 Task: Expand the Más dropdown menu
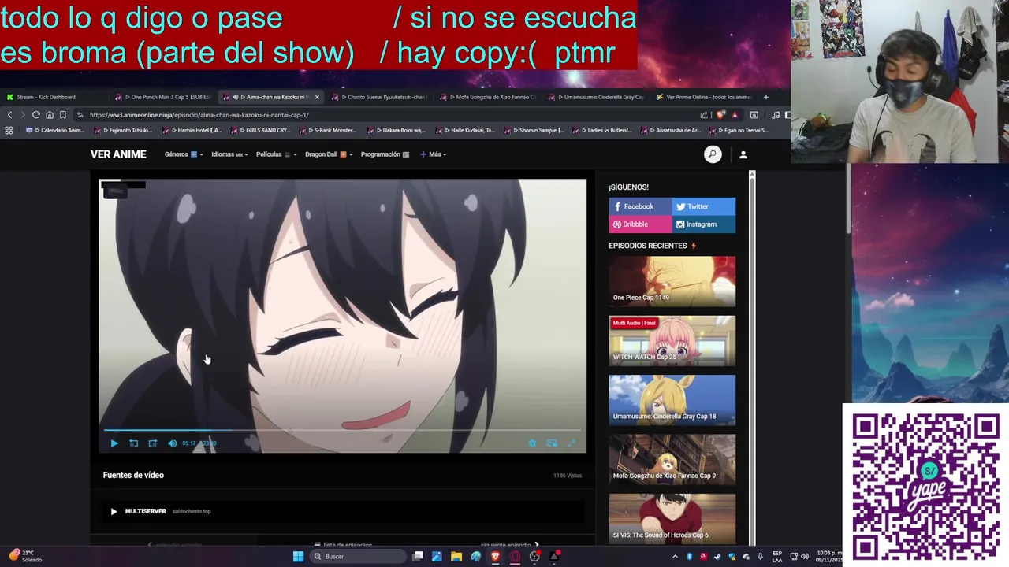pyautogui.click(x=434, y=154)
